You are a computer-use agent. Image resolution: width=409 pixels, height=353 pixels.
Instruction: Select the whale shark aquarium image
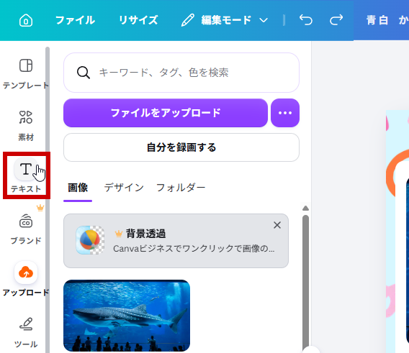pyautogui.click(x=127, y=316)
